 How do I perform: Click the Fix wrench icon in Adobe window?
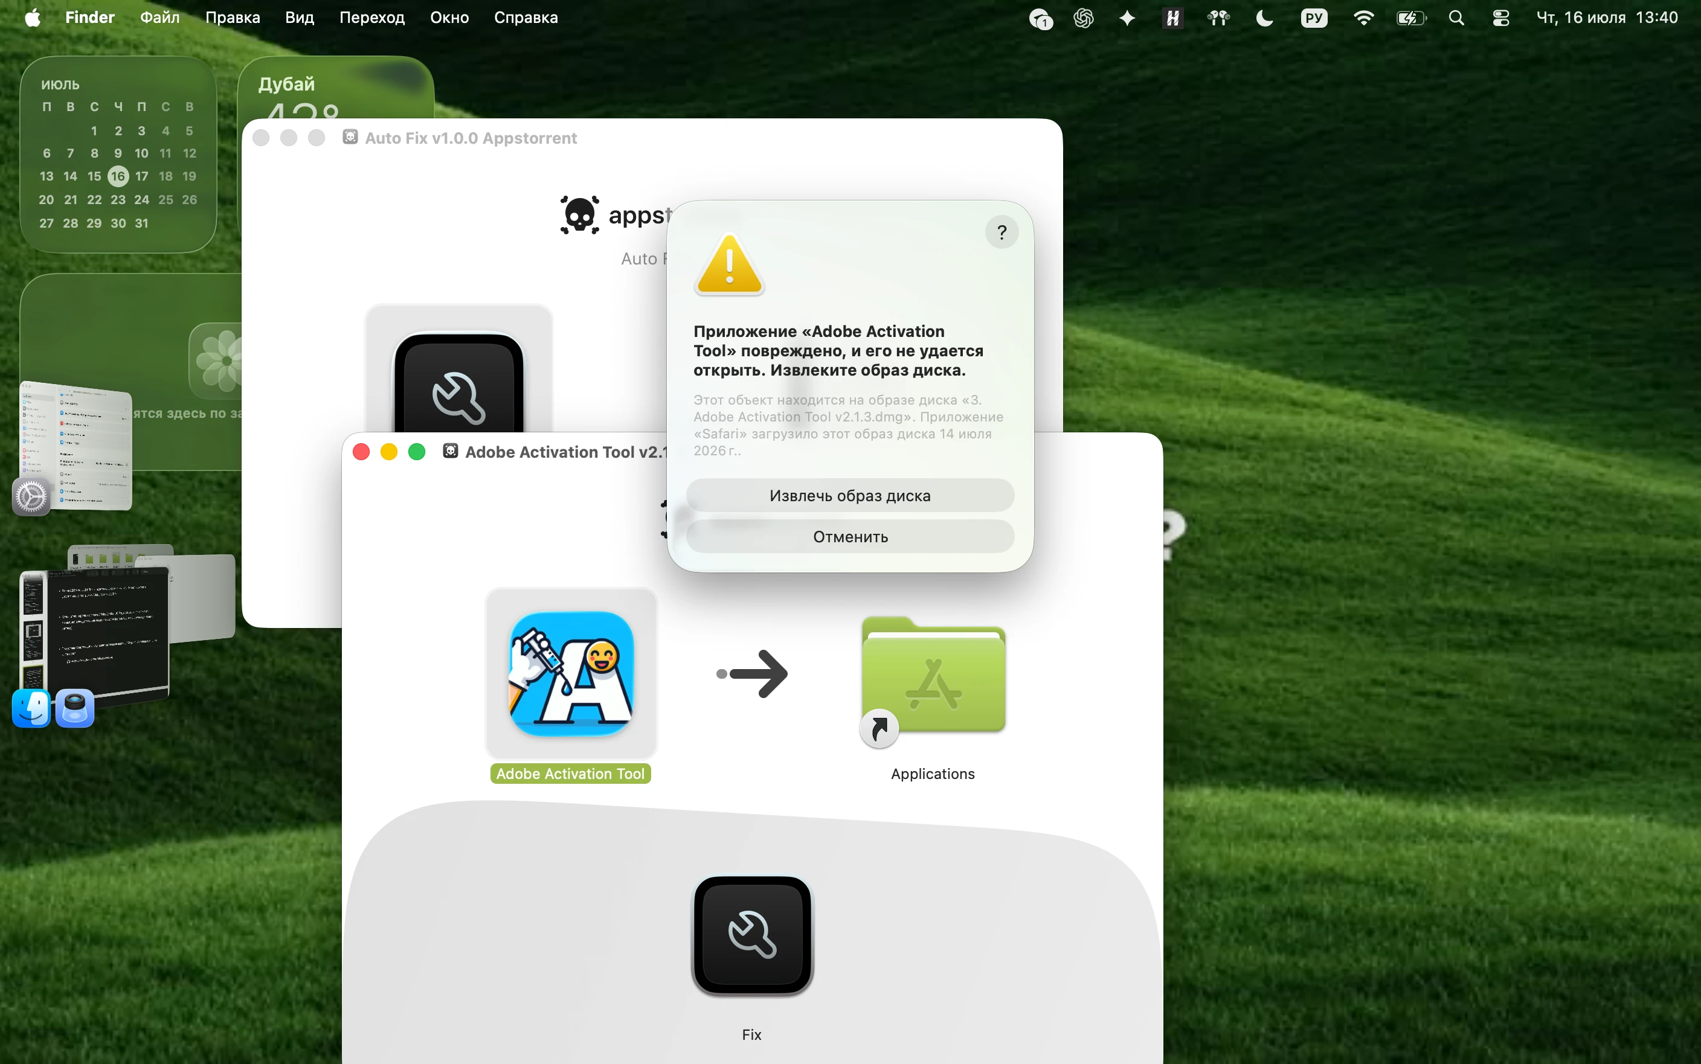pos(752,935)
